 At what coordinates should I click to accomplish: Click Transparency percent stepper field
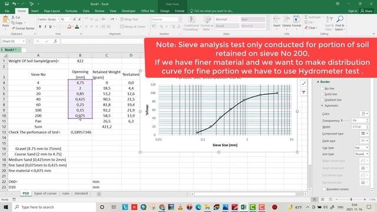coord(360,120)
